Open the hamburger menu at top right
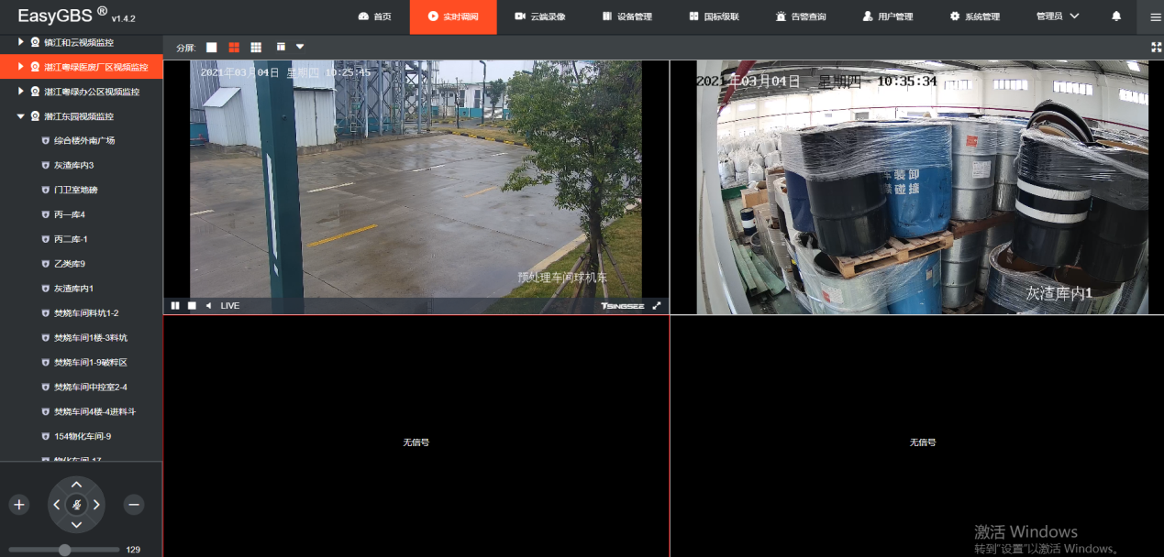1164x557 pixels. coord(1155,16)
